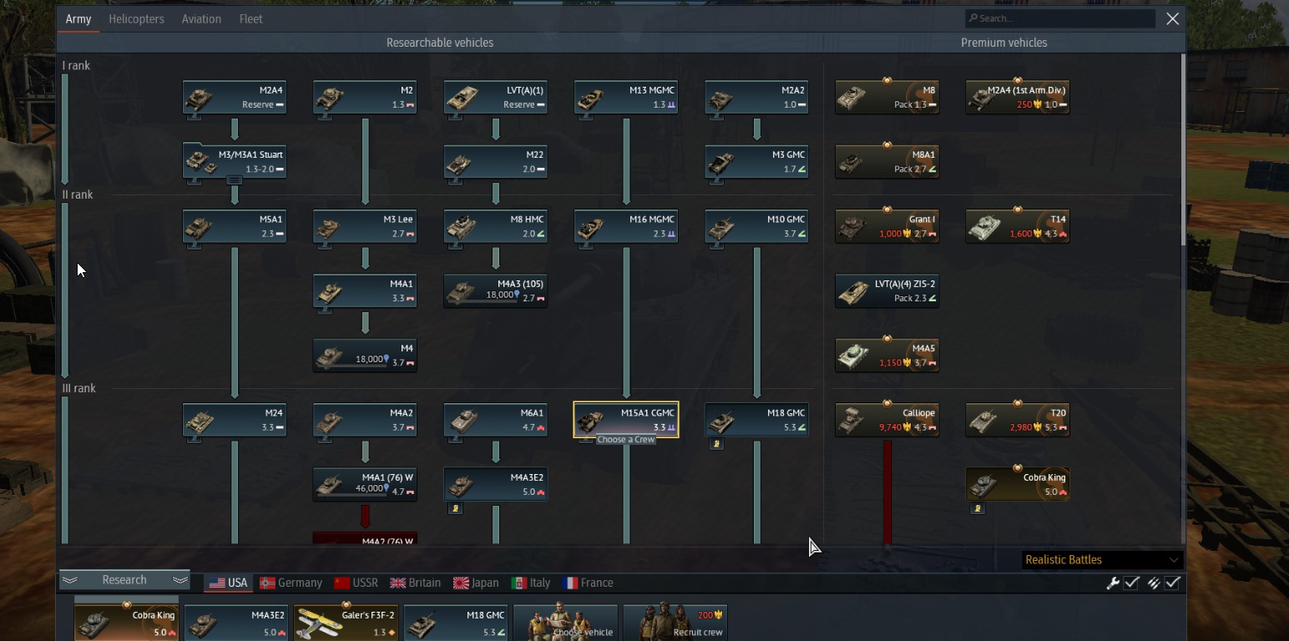Screen dimensions: 1289x641
Task: Pick the M8 HMC vehicle
Action: (495, 227)
